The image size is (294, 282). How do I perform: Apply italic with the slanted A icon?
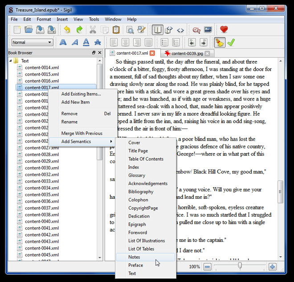click(75, 42)
